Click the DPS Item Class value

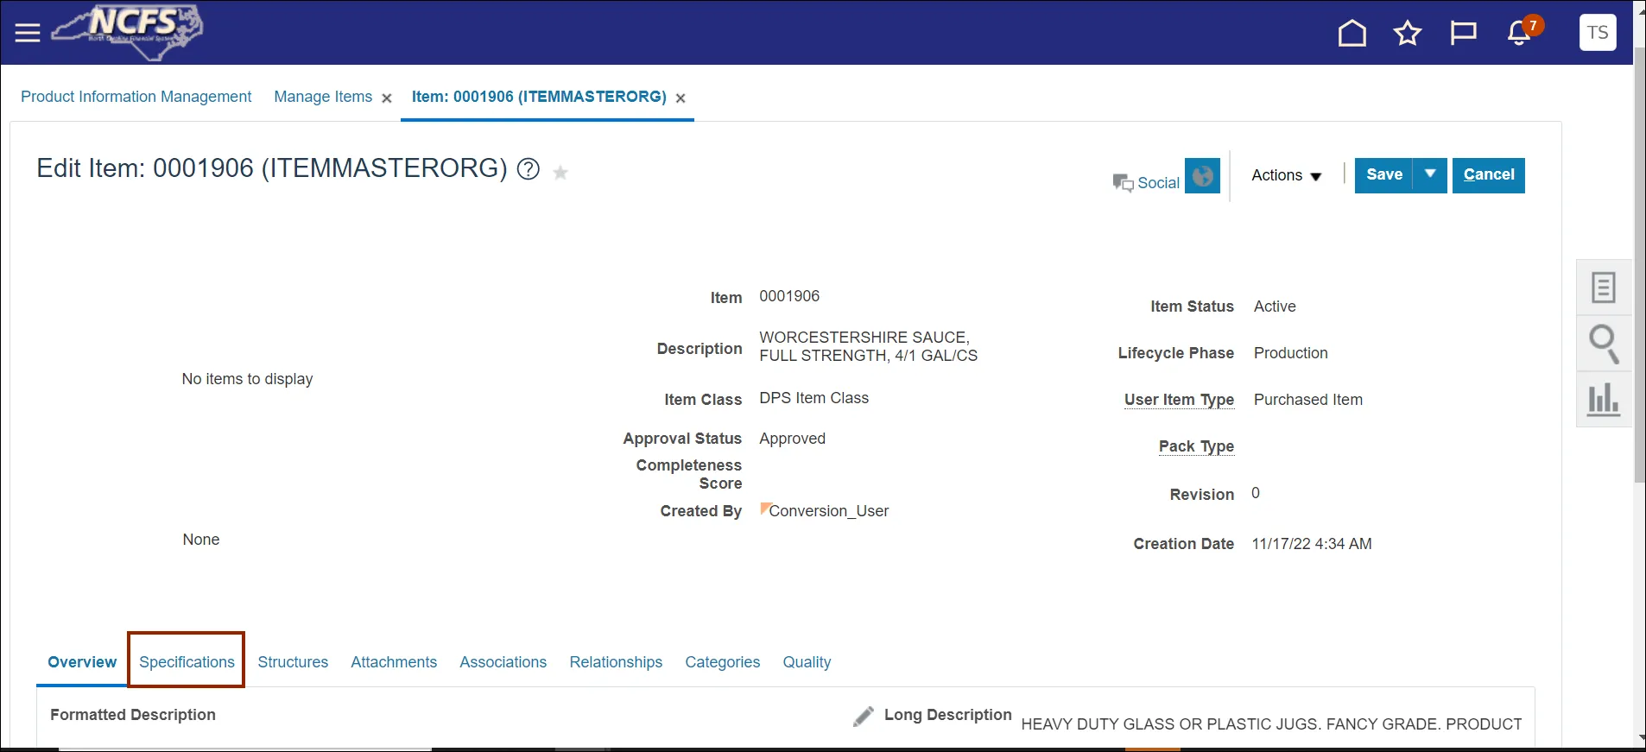coord(814,398)
